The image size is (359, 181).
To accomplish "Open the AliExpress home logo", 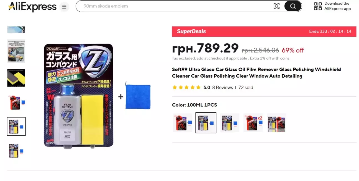I will point(32,7).
